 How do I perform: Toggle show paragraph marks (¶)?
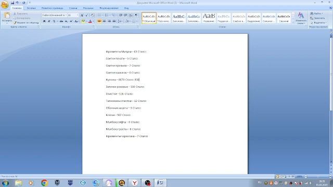(x=136, y=15)
